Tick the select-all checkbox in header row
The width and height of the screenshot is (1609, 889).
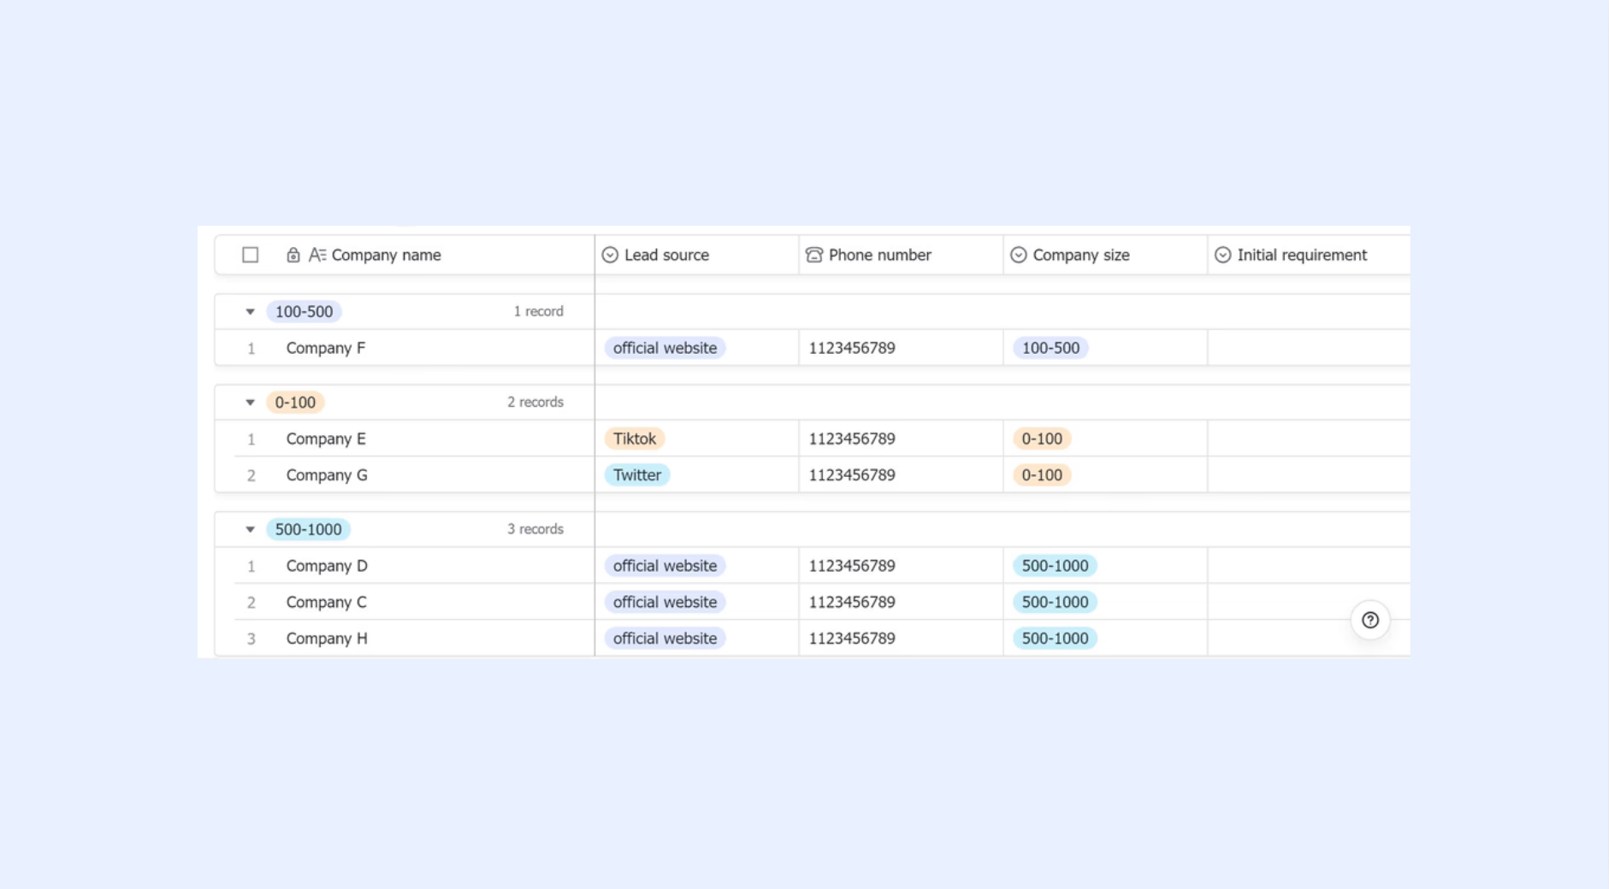coord(250,255)
